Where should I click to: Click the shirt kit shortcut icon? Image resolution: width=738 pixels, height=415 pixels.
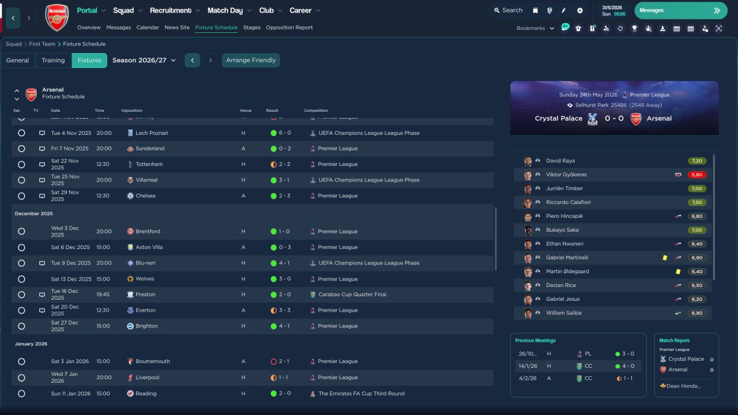pyautogui.click(x=578, y=28)
